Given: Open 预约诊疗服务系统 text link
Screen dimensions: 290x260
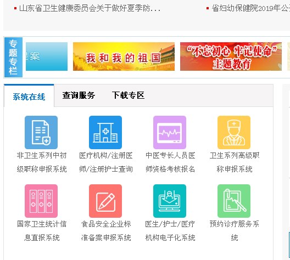Looking at the screenshot, I should [235, 231].
